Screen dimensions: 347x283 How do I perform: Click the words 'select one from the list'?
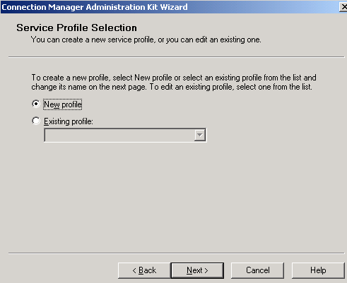(274, 87)
